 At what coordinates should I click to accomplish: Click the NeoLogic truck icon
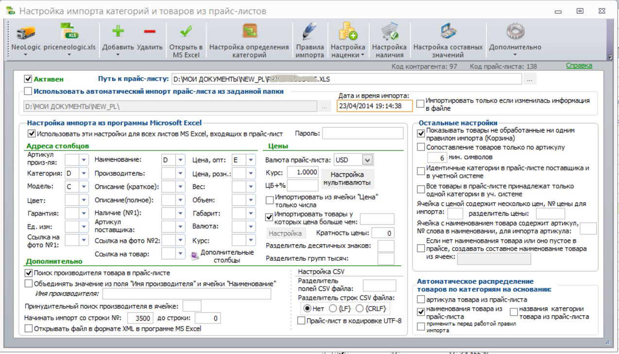pyautogui.click(x=26, y=33)
